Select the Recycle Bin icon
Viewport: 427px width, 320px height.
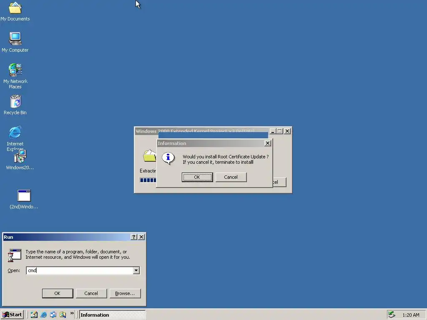[15, 105]
